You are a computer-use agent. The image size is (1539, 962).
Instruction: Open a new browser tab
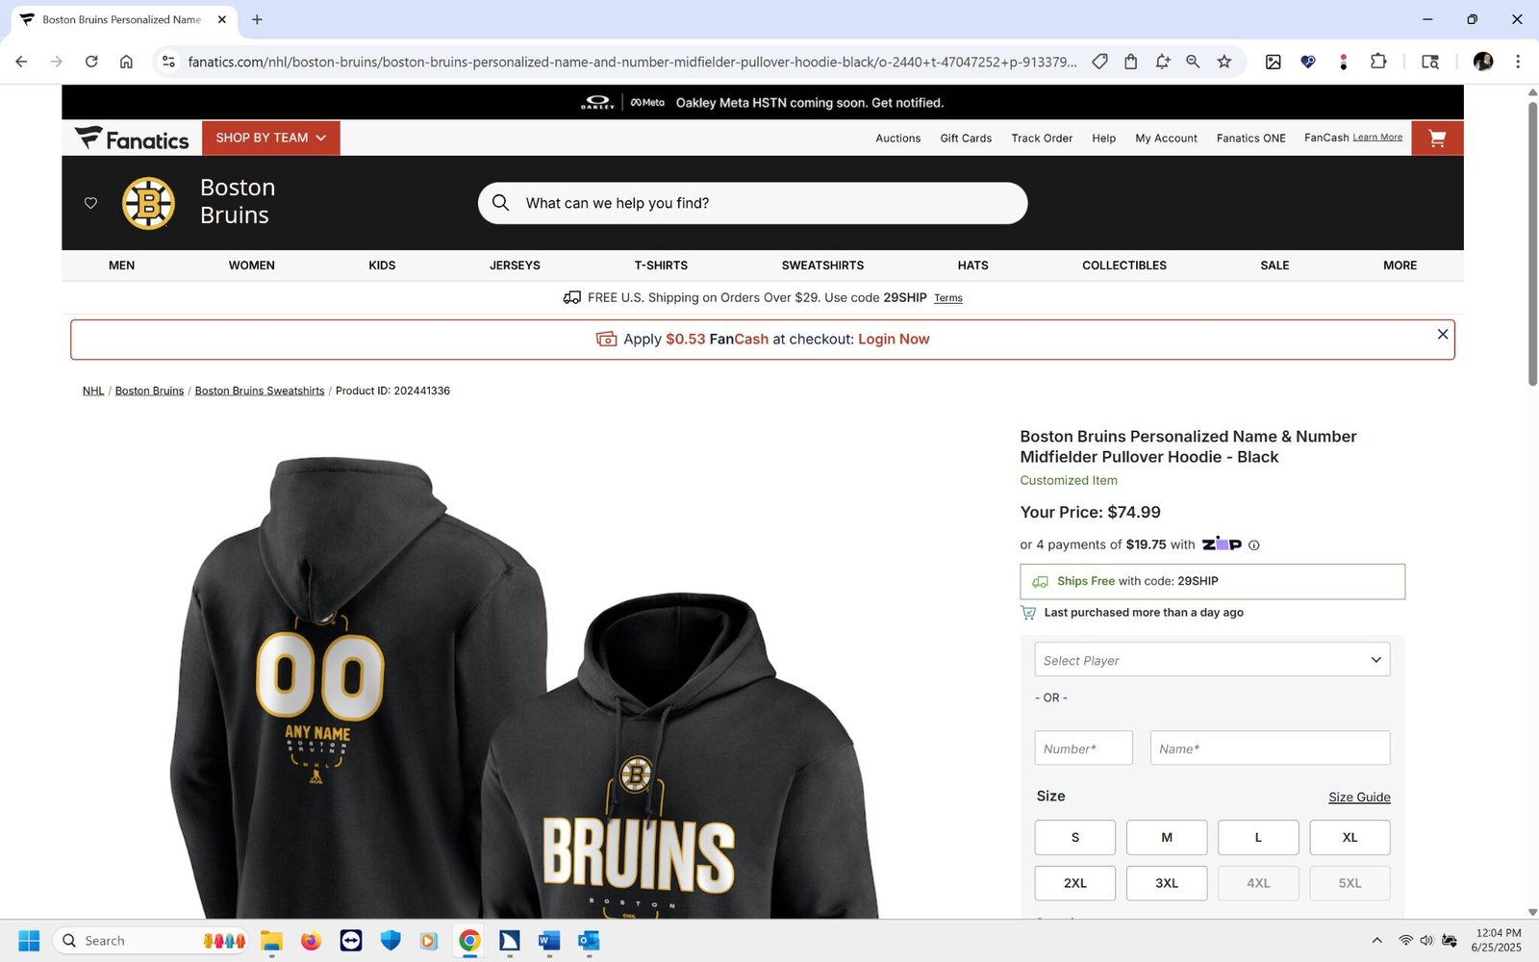257,19
